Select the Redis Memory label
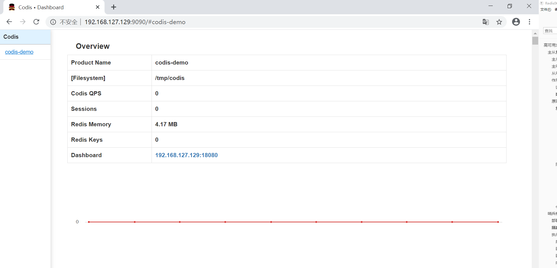 (x=91, y=124)
